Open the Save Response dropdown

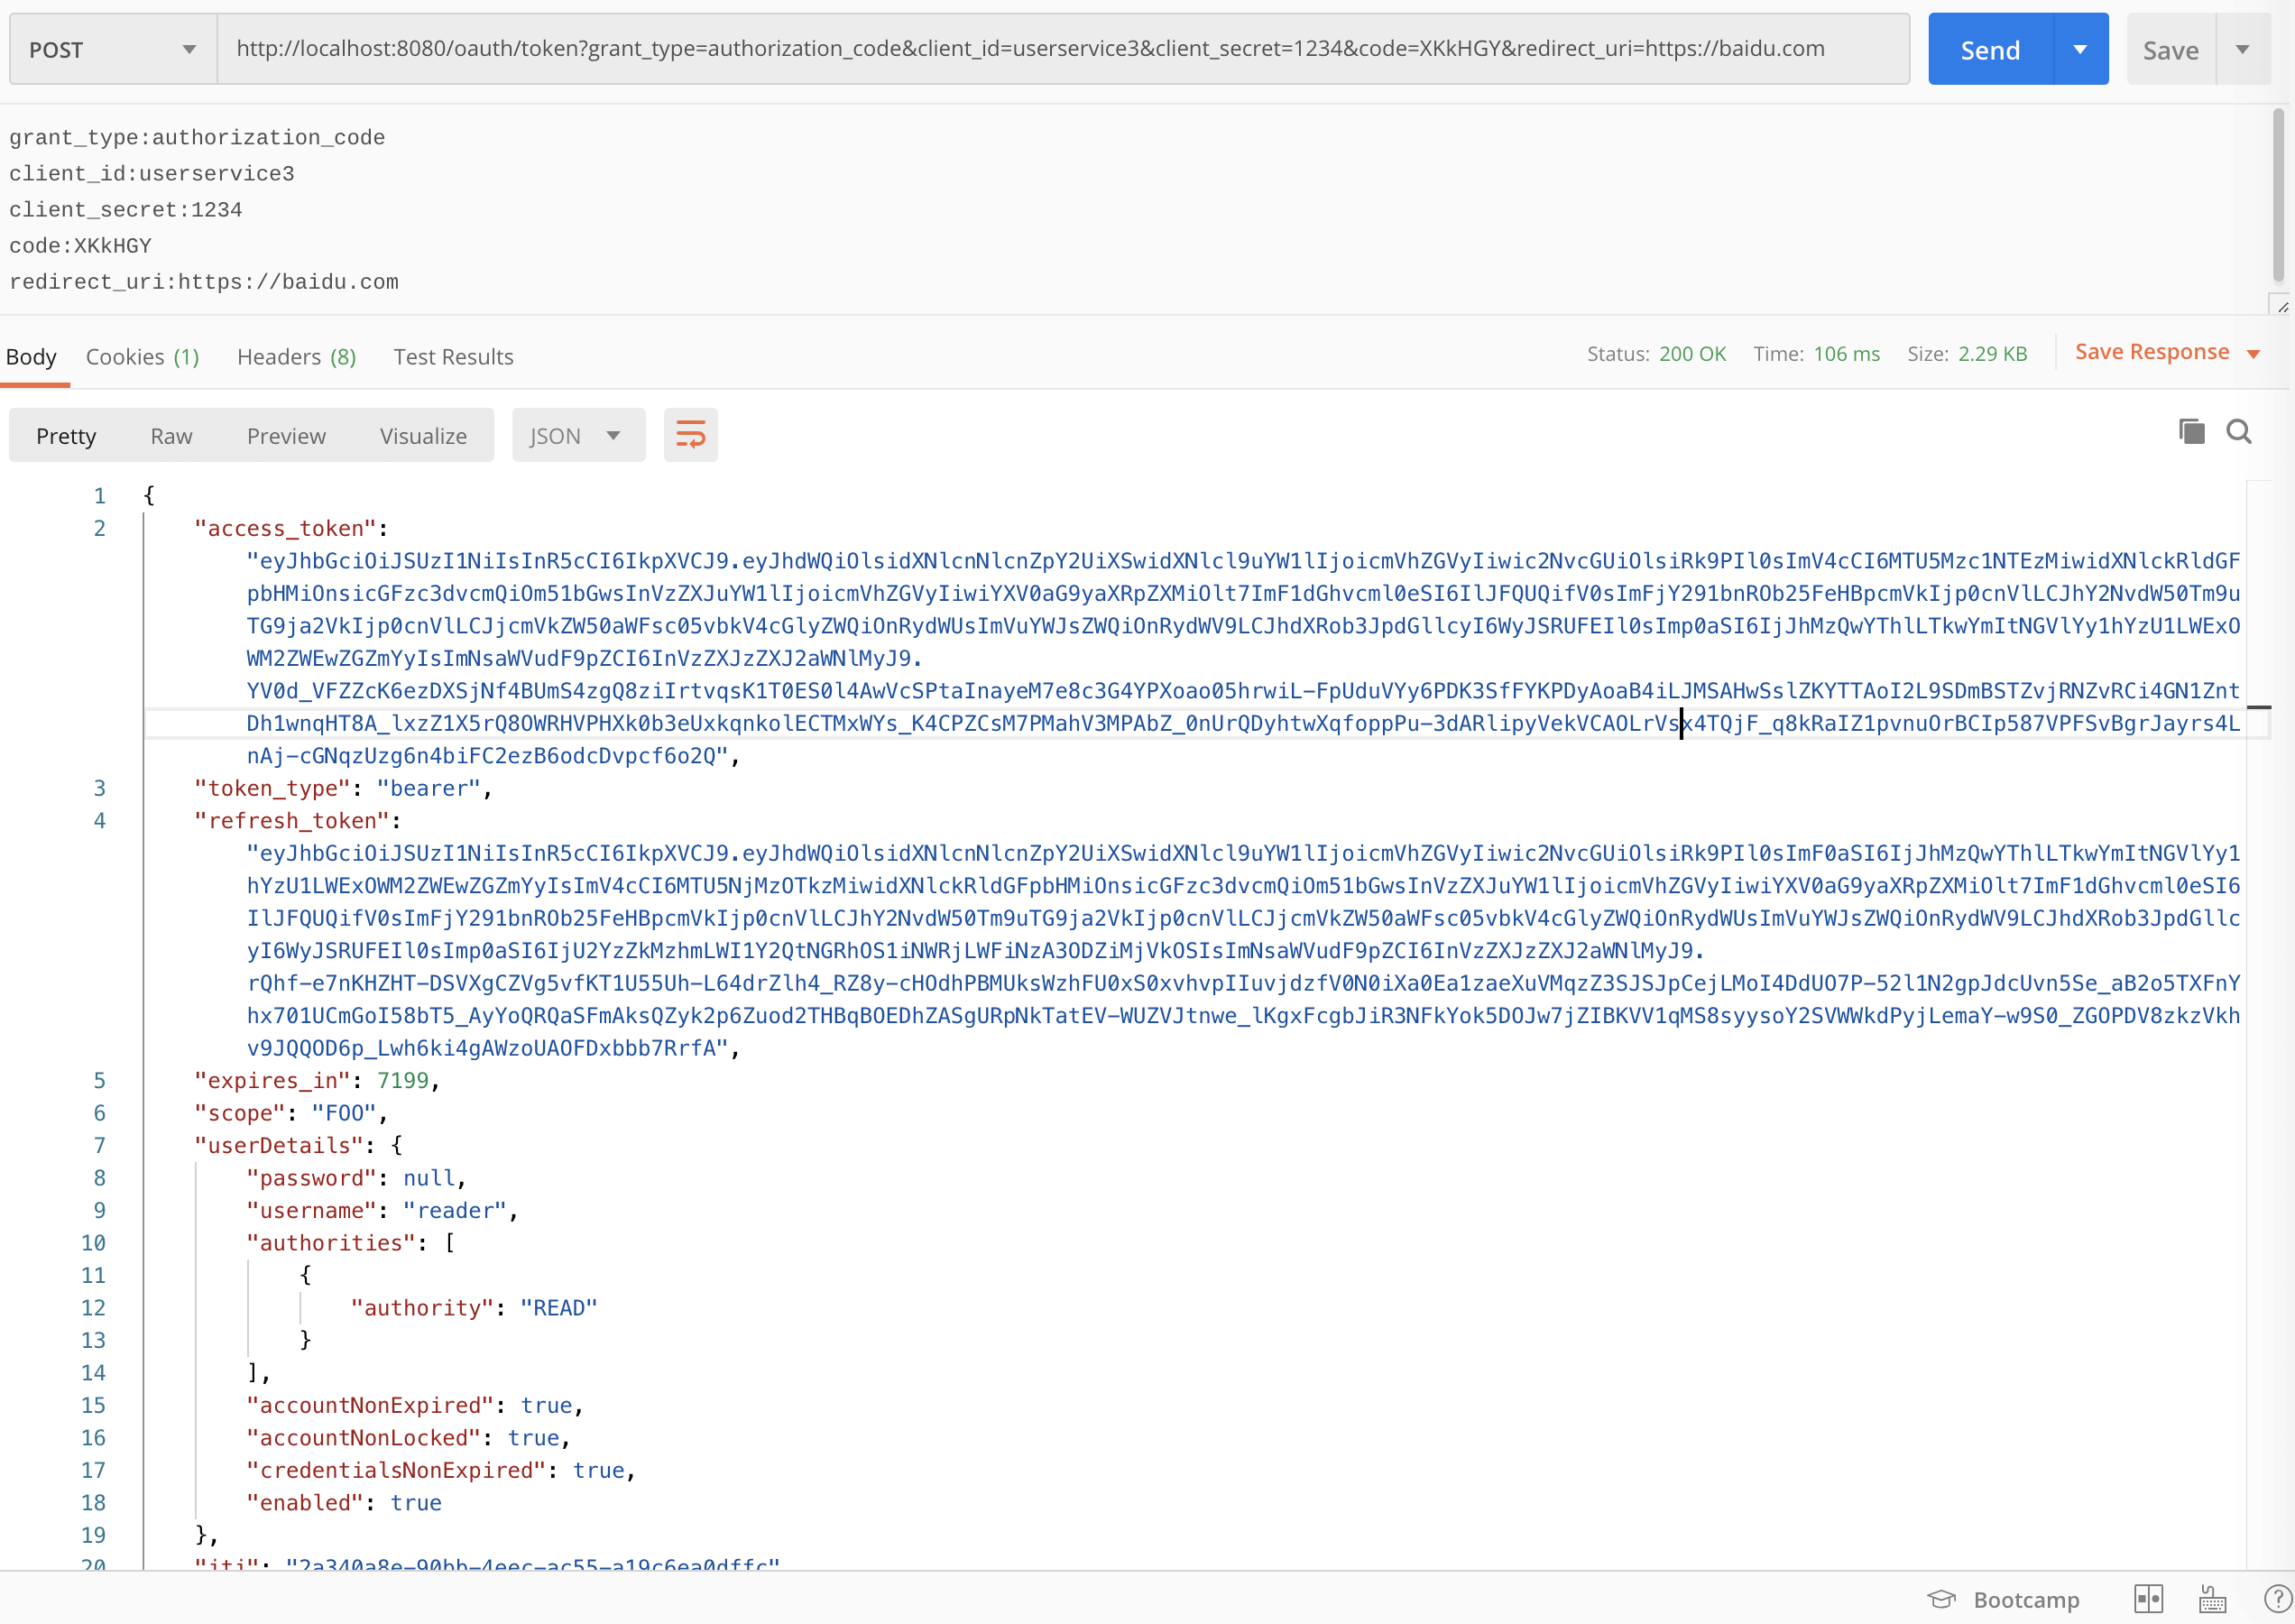click(2166, 352)
